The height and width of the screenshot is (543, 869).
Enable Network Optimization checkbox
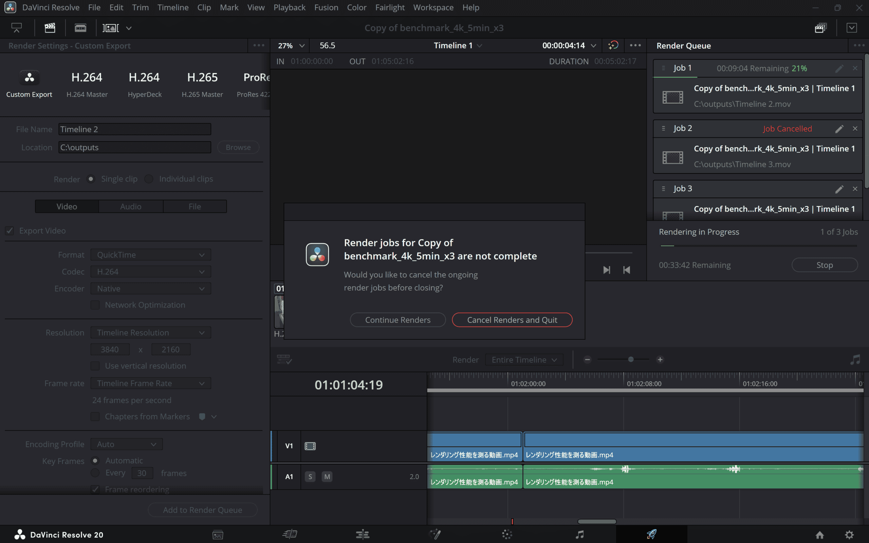coord(95,305)
